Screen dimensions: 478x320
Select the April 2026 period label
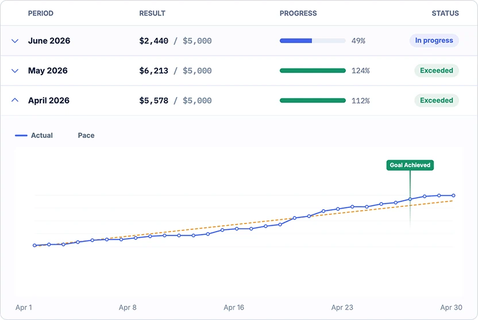coord(49,101)
